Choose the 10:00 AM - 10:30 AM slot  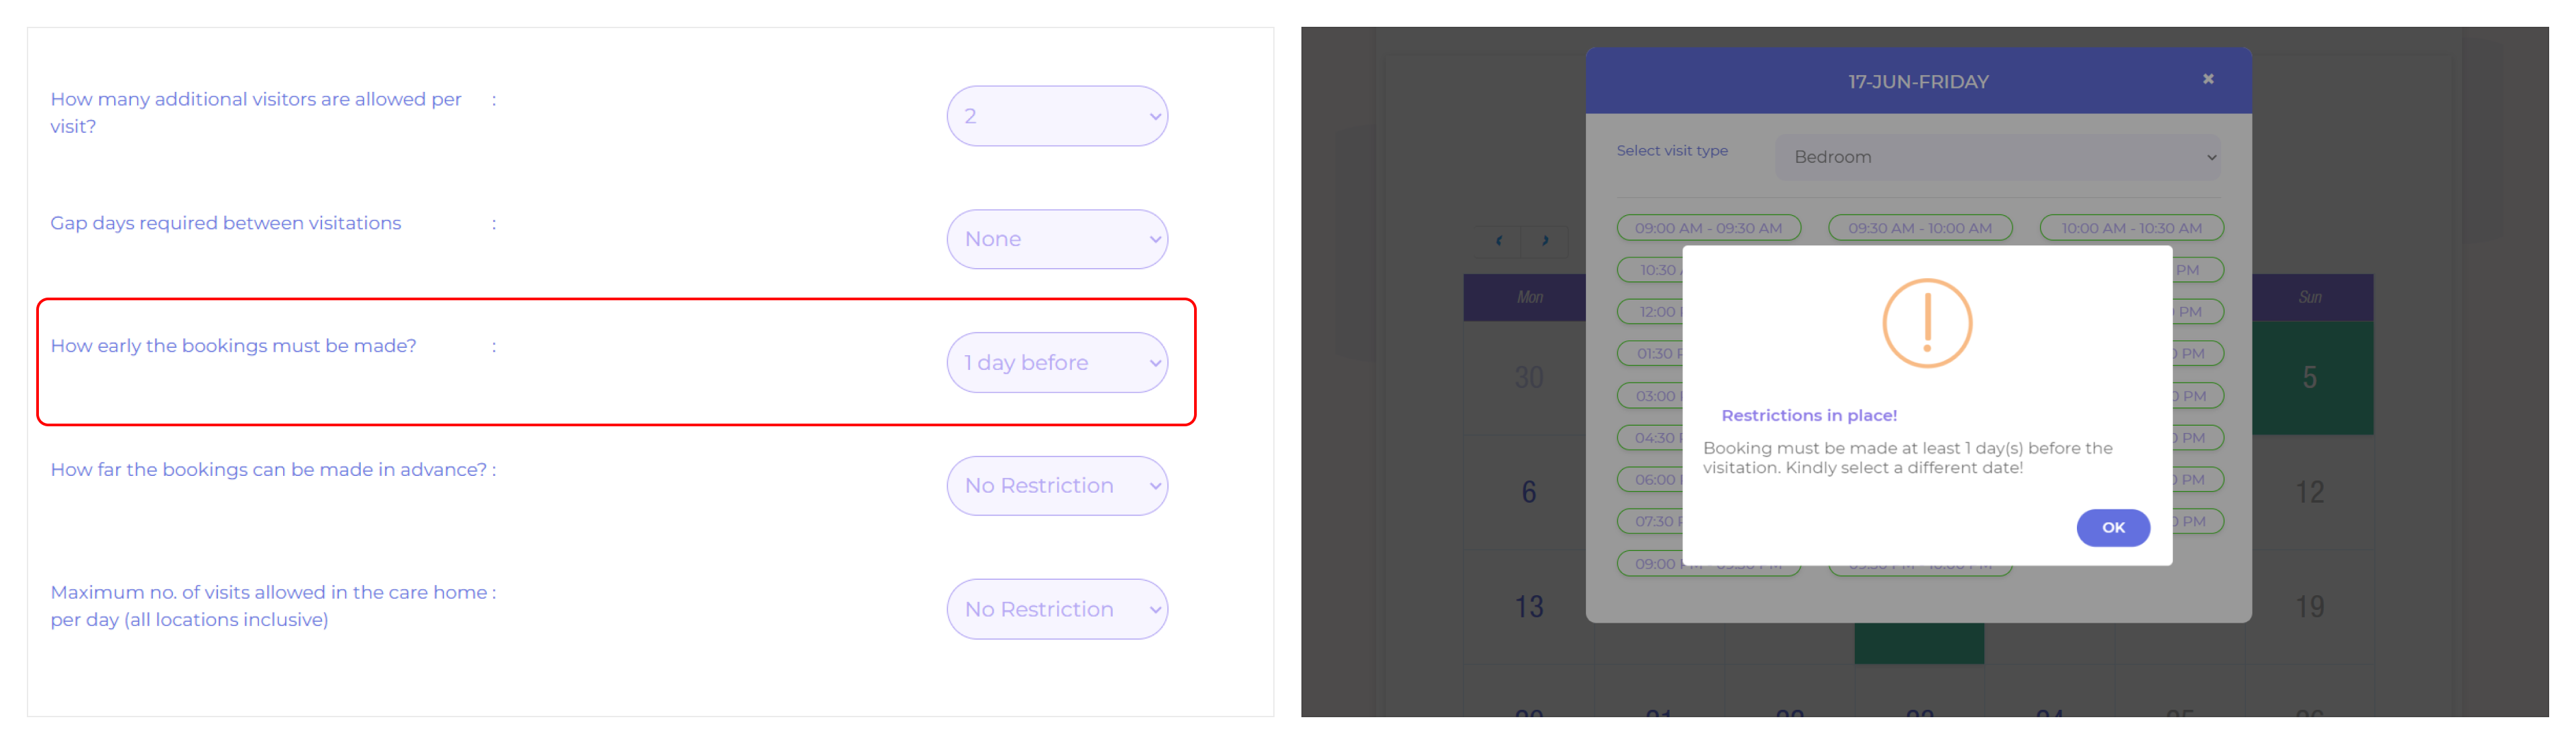[2131, 228]
